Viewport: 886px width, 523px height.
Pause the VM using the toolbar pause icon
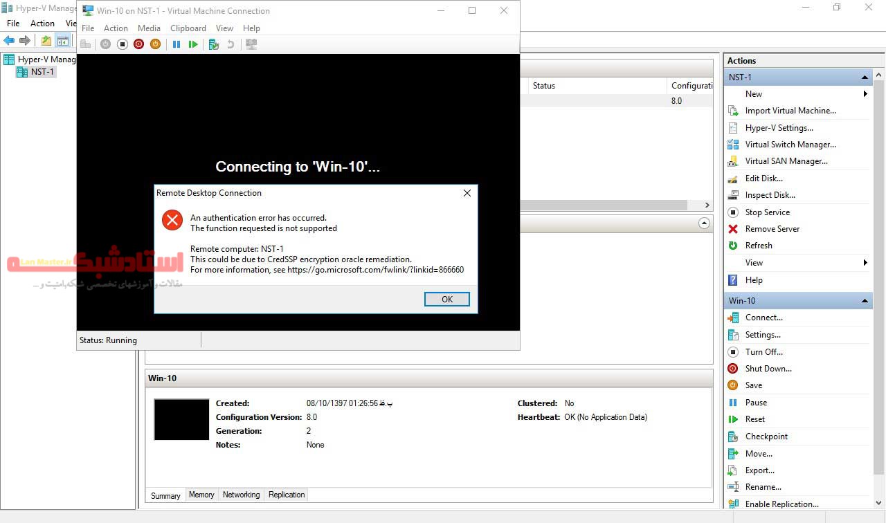(x=177, y=44)
